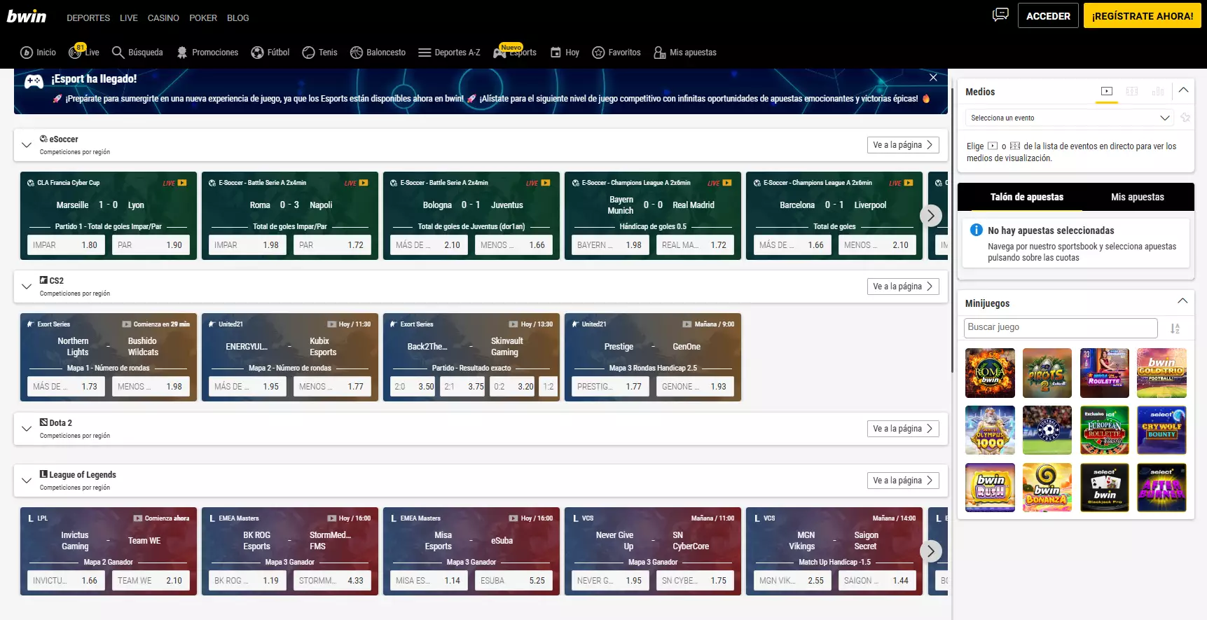
Task: Collapse the eSoccer section
Action: [x=27, y=145]
